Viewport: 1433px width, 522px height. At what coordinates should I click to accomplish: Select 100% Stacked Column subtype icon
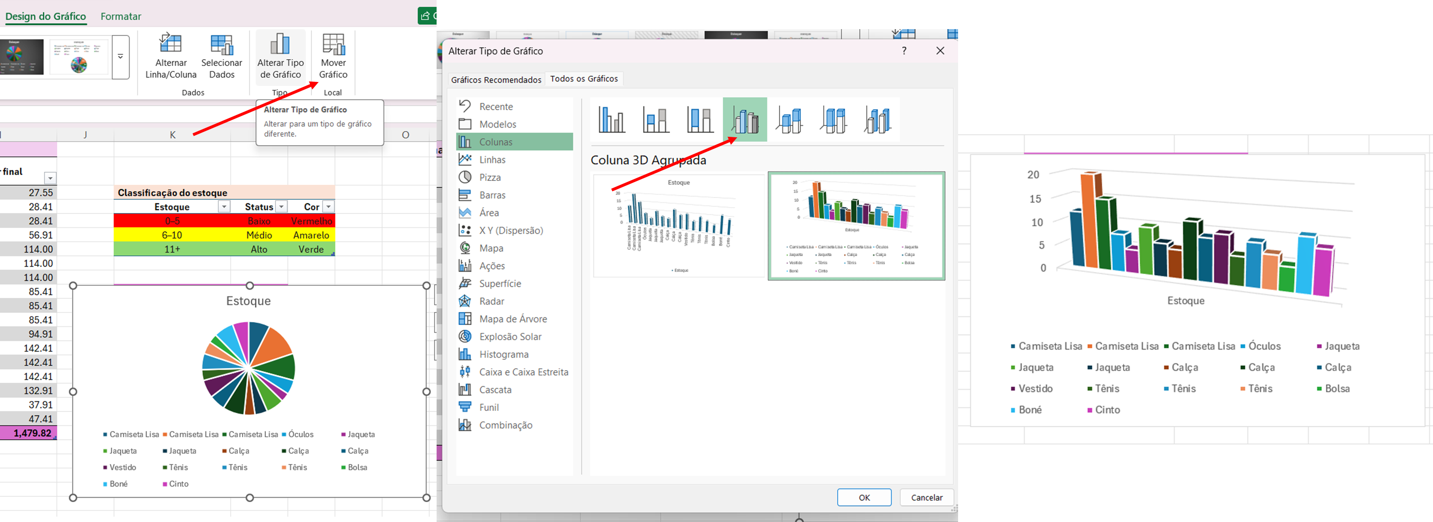tap(700, 120)
